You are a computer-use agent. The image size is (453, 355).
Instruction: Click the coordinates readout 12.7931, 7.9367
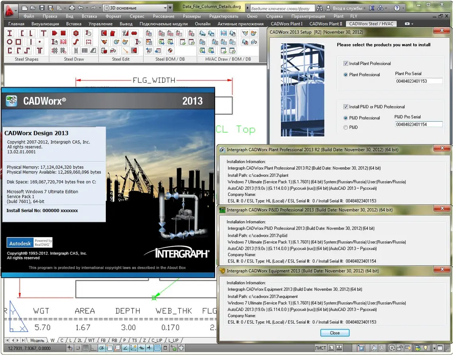29,348
